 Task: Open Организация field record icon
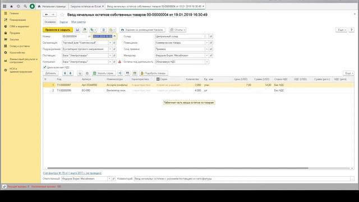pos(114,43)
